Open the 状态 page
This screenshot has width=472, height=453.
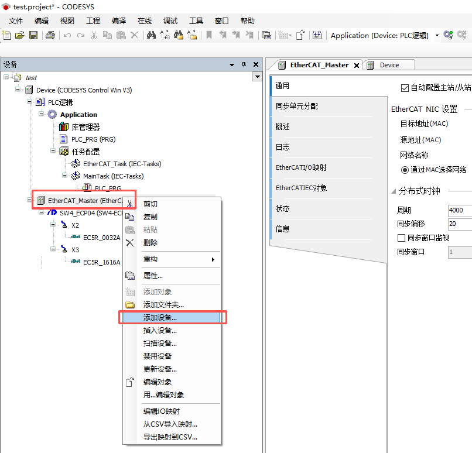coord(329,208)
